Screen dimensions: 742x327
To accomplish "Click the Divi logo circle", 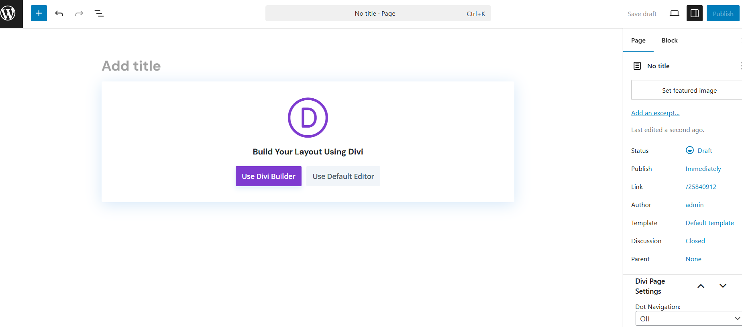I will click(x=308, y=118).
